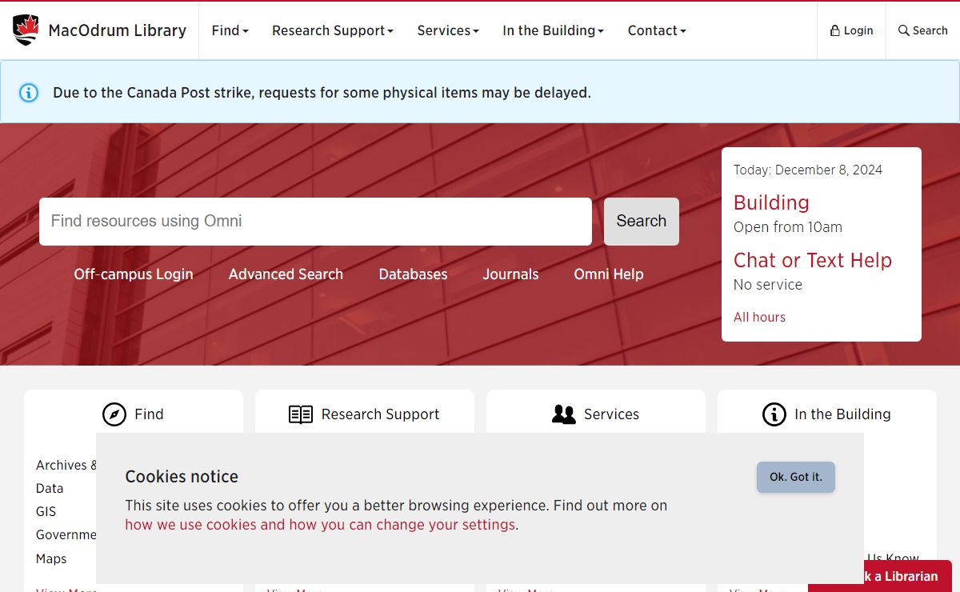View All hours
The width and height of the screenshot is (960, 592).
[759, 317]
